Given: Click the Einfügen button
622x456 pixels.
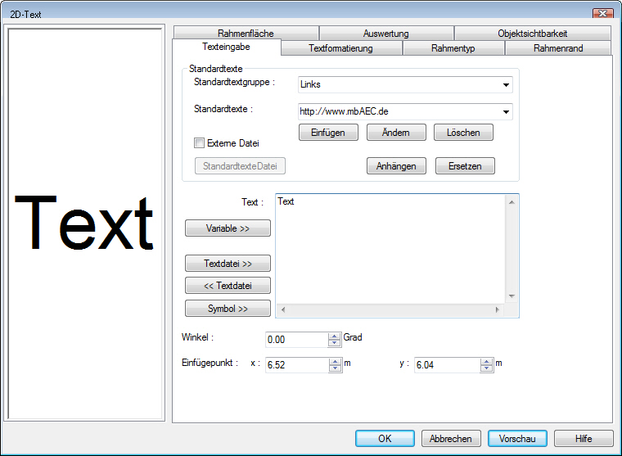Looking at the screenshot, I should pos(328,132).
